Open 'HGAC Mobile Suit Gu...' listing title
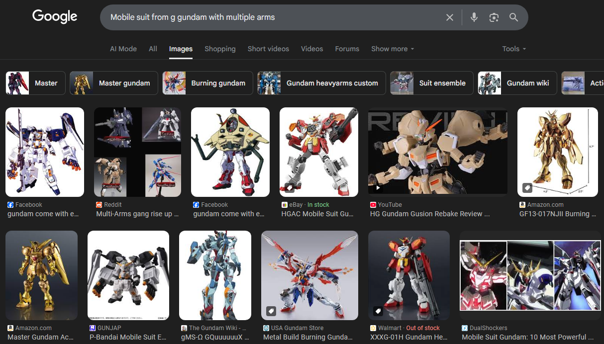The height and width of the screenshot is (344, 604). point(317,214)
